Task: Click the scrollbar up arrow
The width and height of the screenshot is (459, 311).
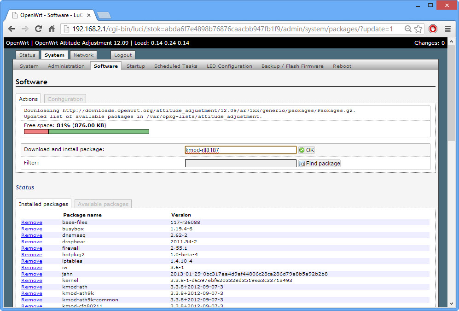Action: click(x=451, y=41)
